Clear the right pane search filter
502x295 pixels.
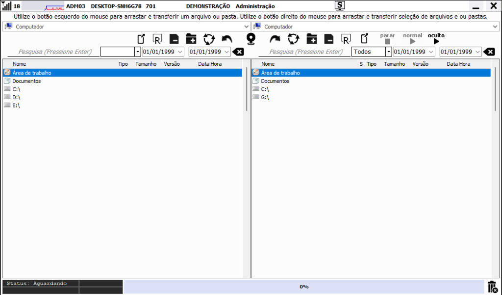pos(489,52)
